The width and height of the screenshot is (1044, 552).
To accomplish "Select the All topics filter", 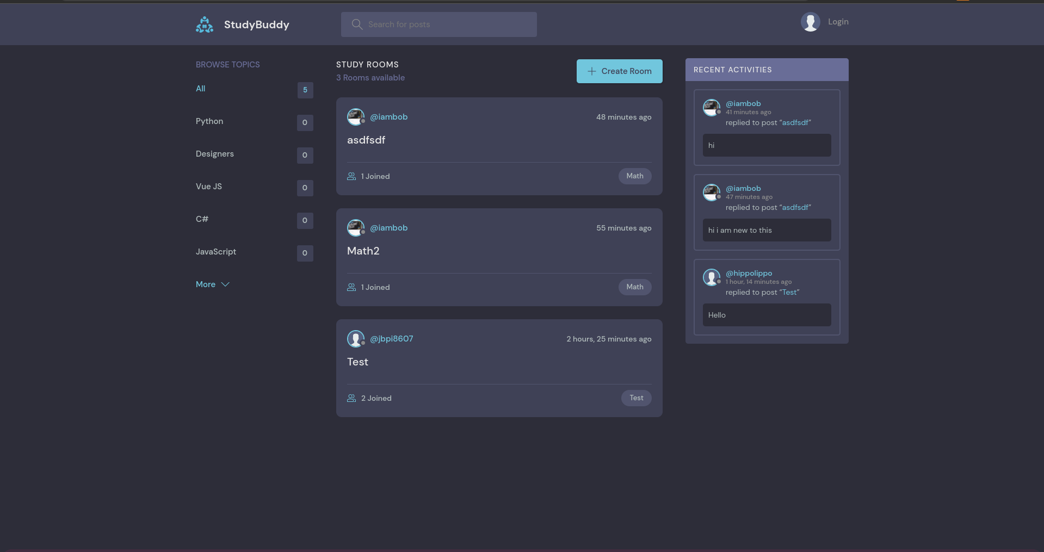I will 201,89.
